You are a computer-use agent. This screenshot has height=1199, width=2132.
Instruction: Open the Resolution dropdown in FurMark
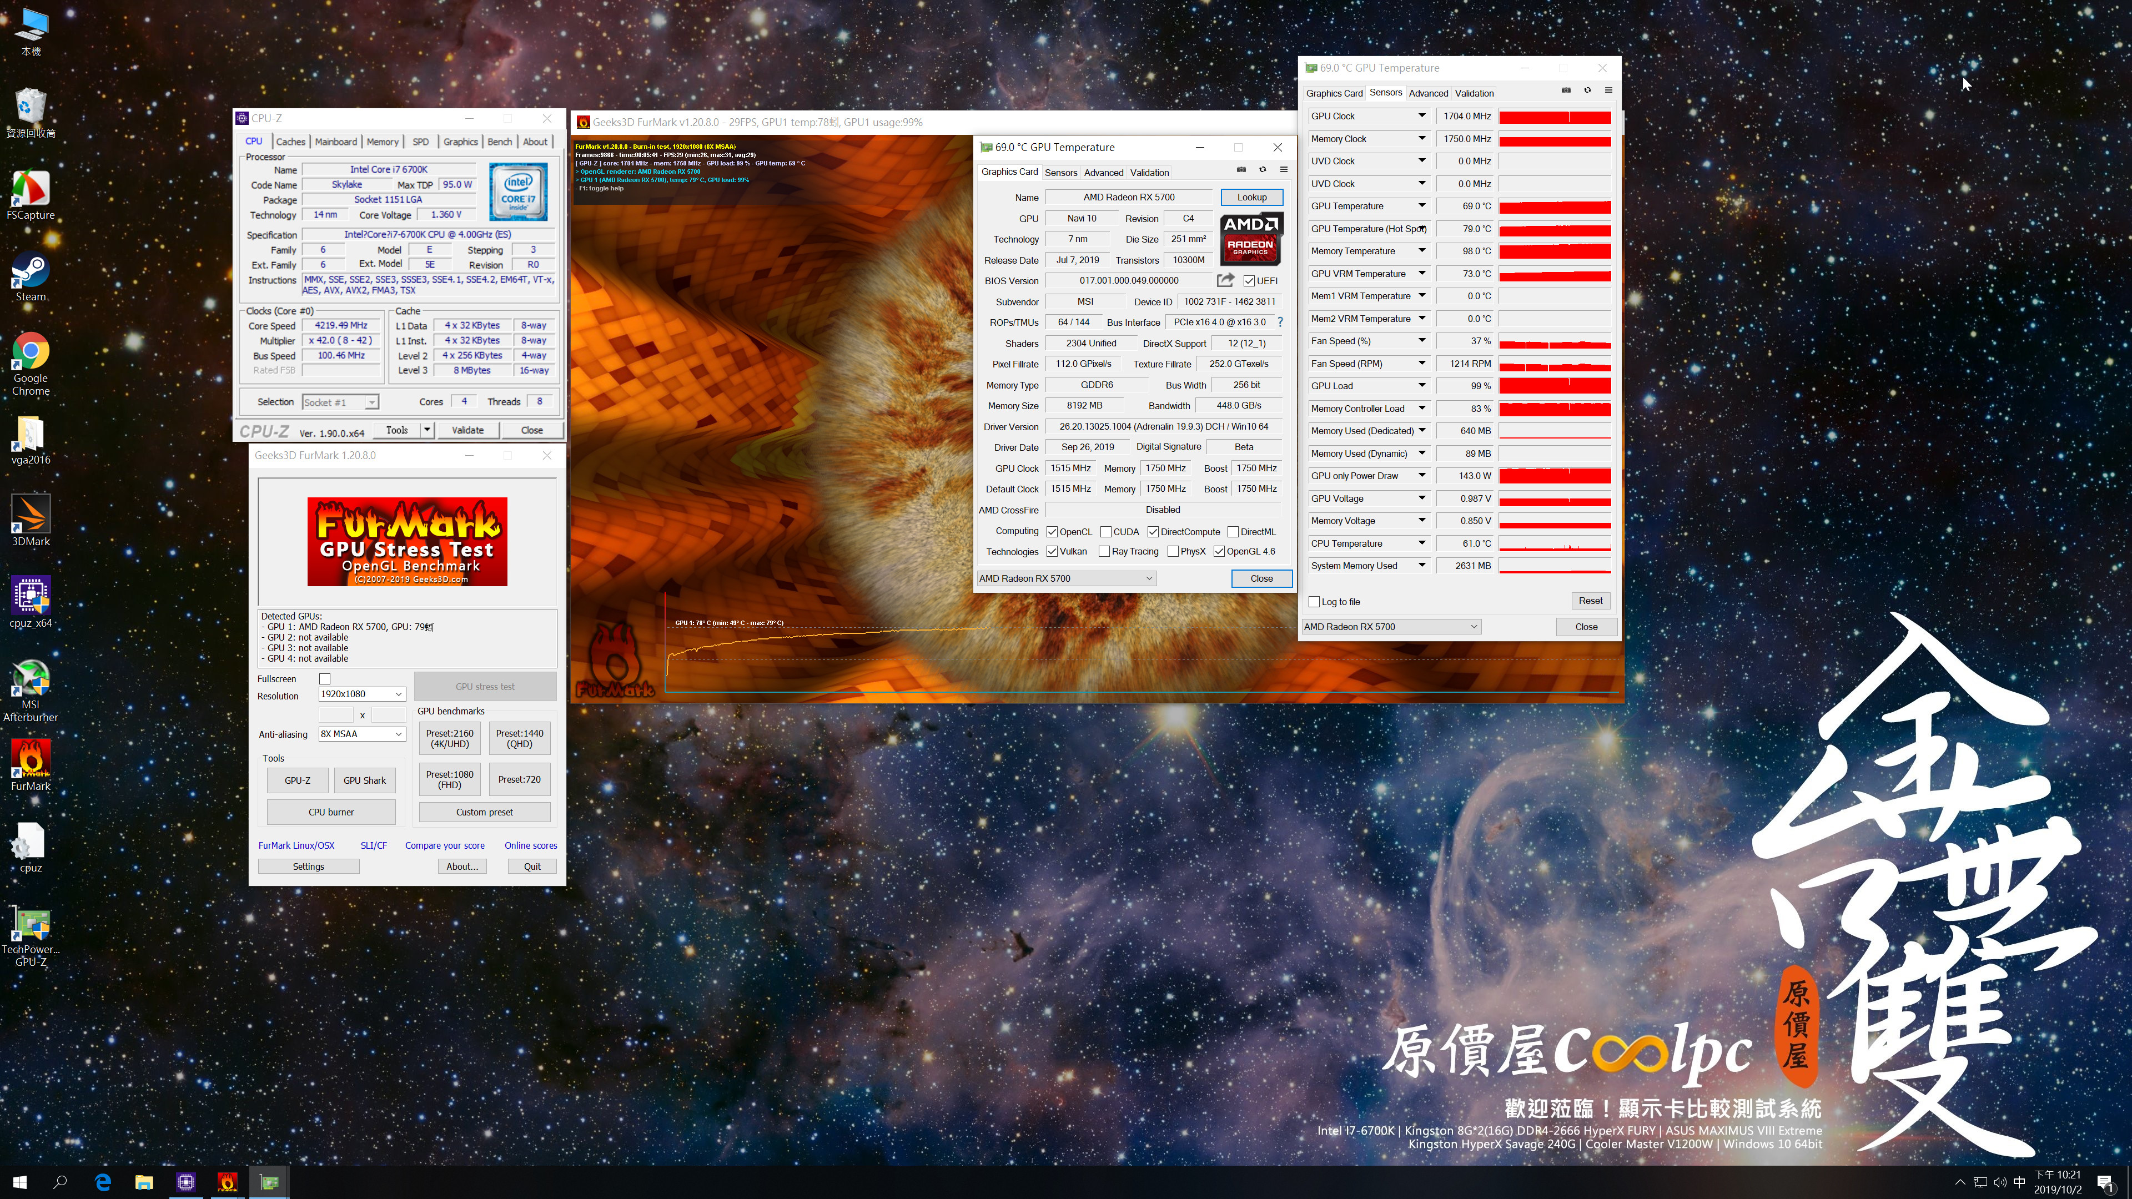[361, 694]
